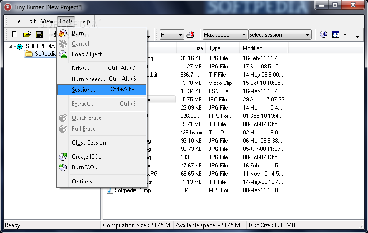The image size is (368, 233).
Task: Click the 3.70 MB size cell
Action: point(192,83)
